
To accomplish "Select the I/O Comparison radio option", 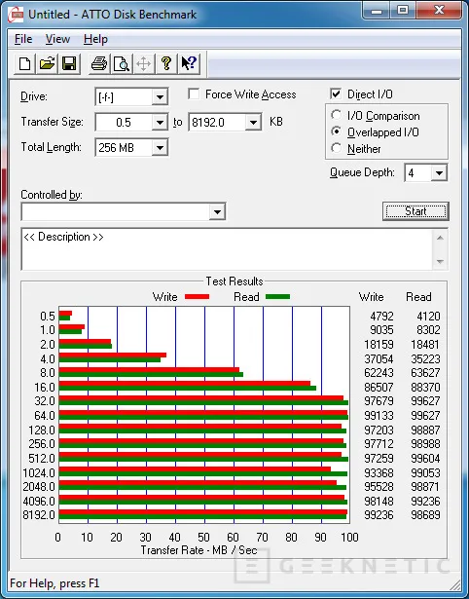I will click(337, 115).
